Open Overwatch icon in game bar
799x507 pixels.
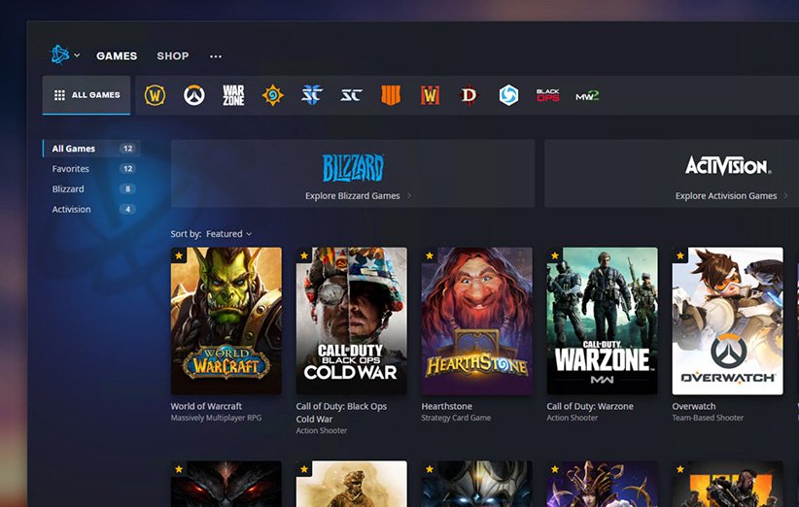tap(194, 95)
